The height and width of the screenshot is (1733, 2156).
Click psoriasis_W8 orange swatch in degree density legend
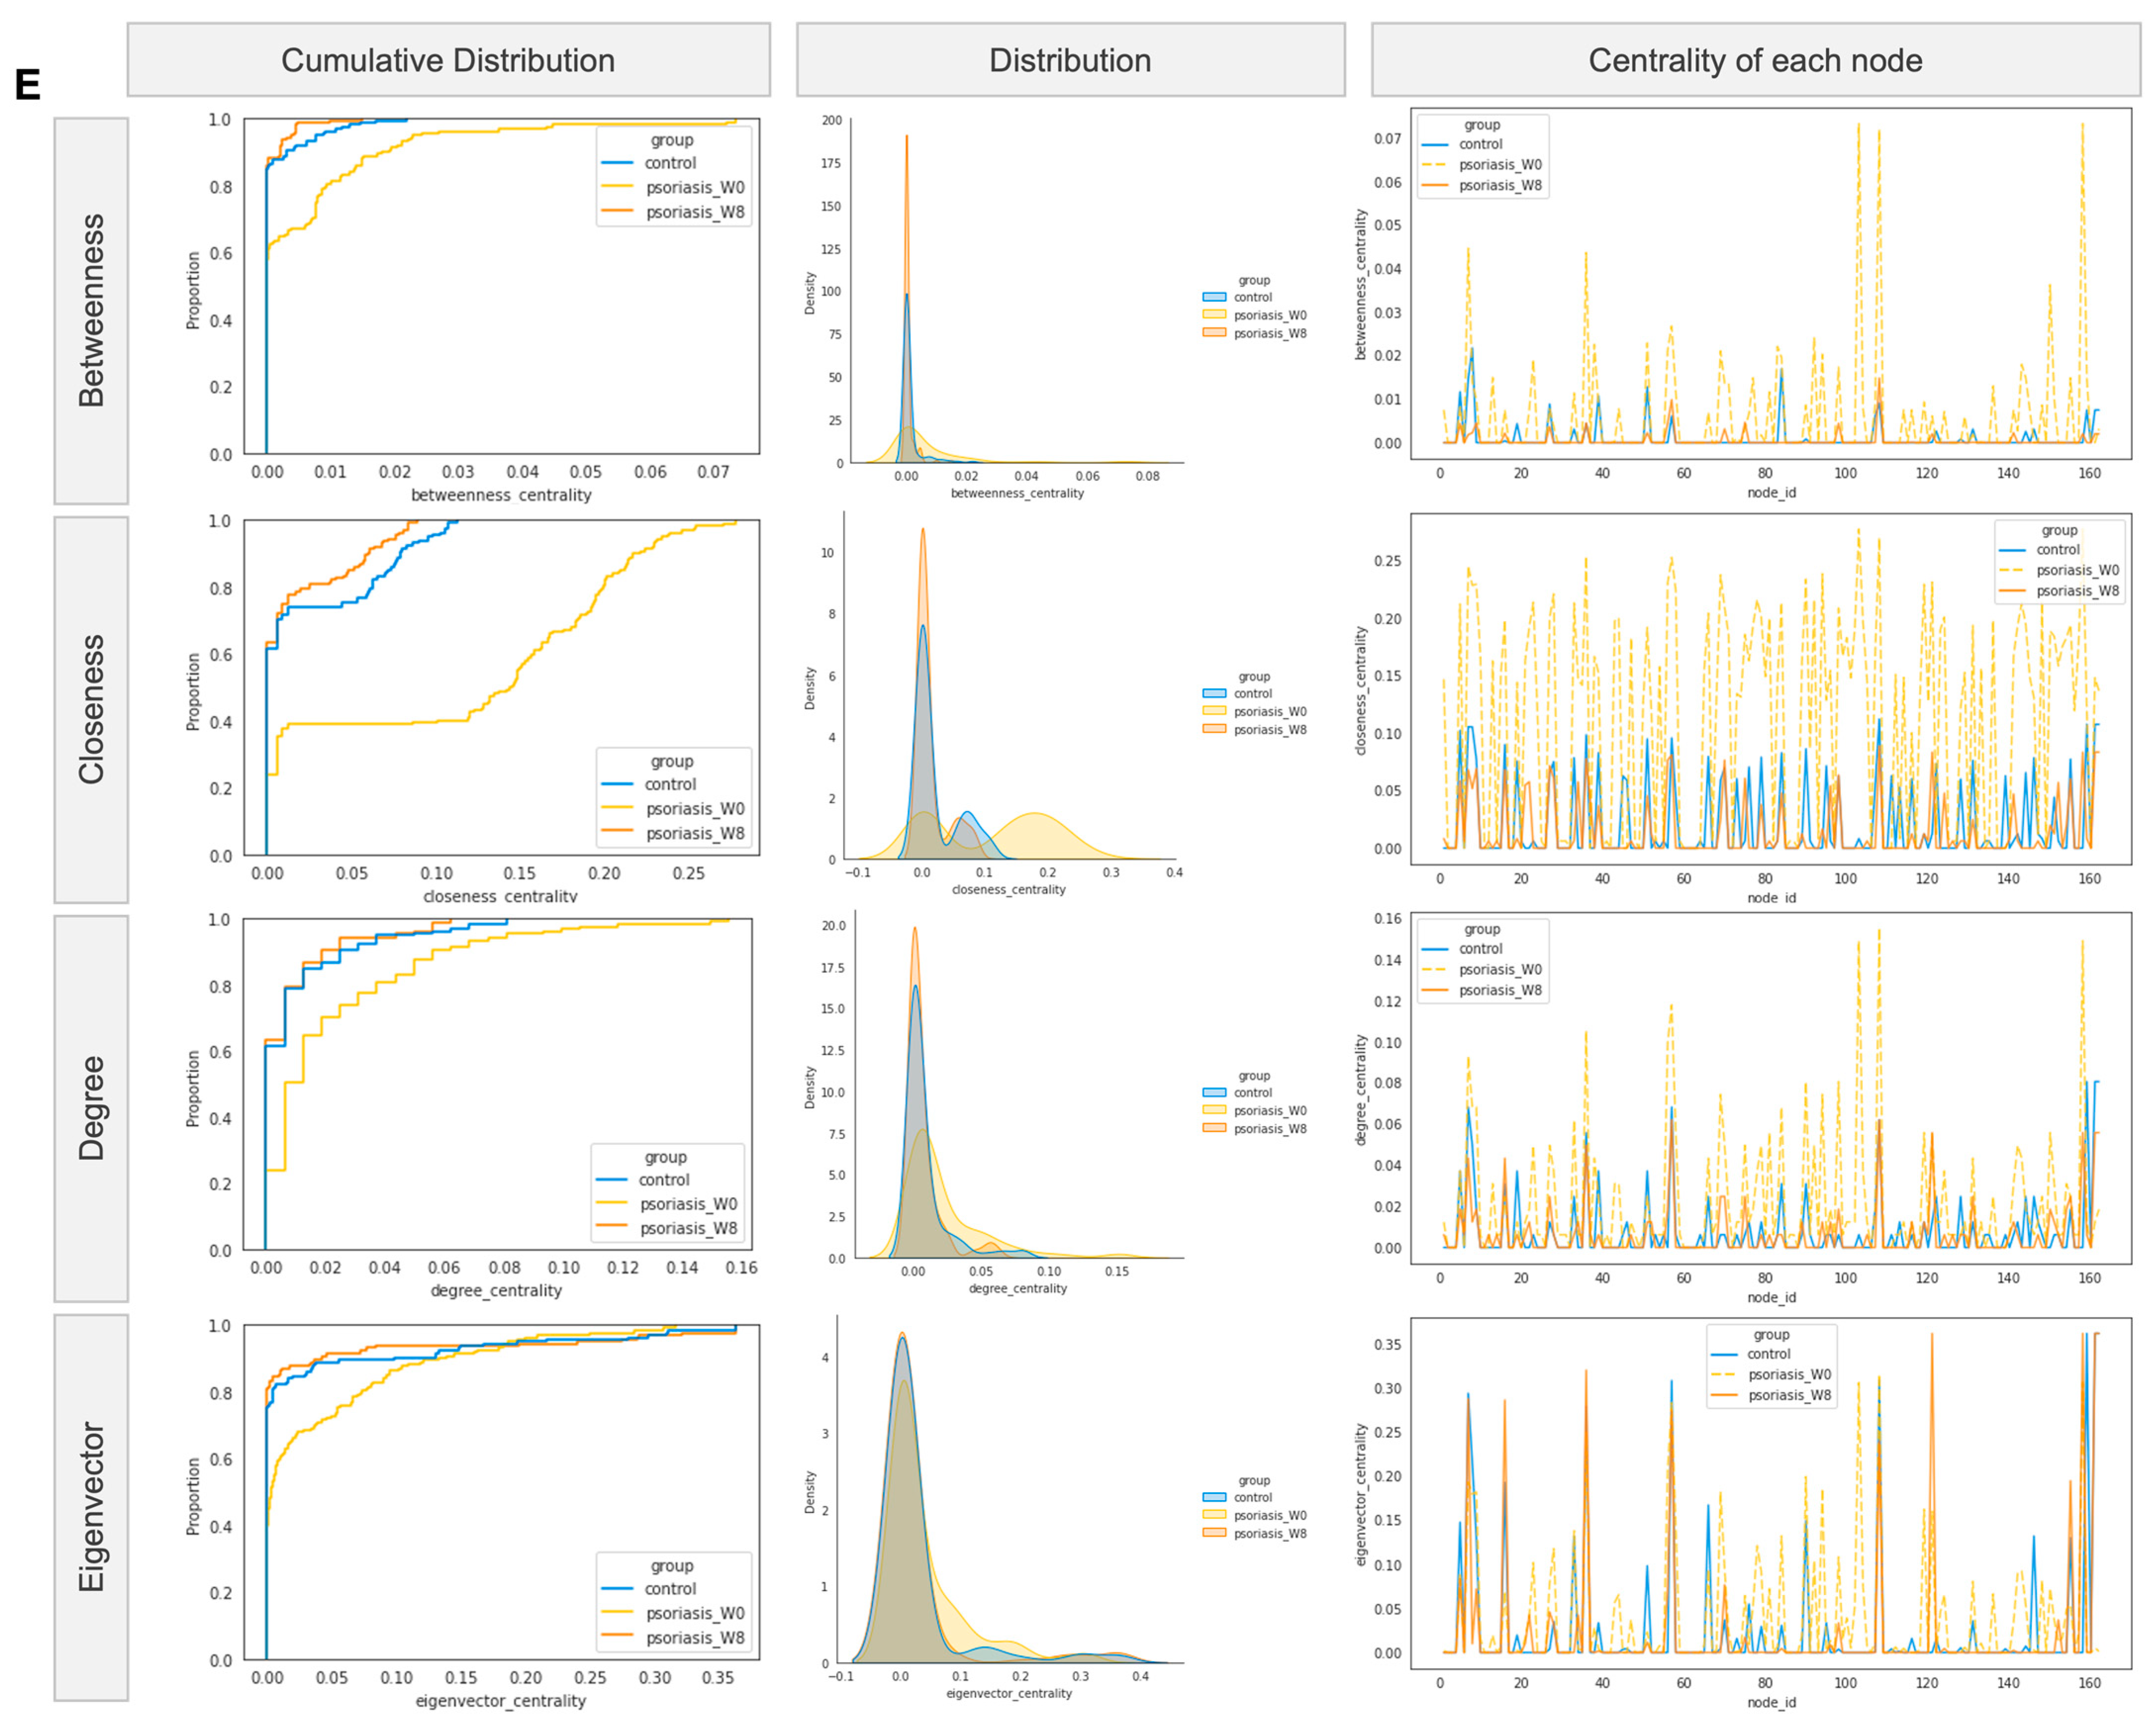(x=1214, y=1128)
